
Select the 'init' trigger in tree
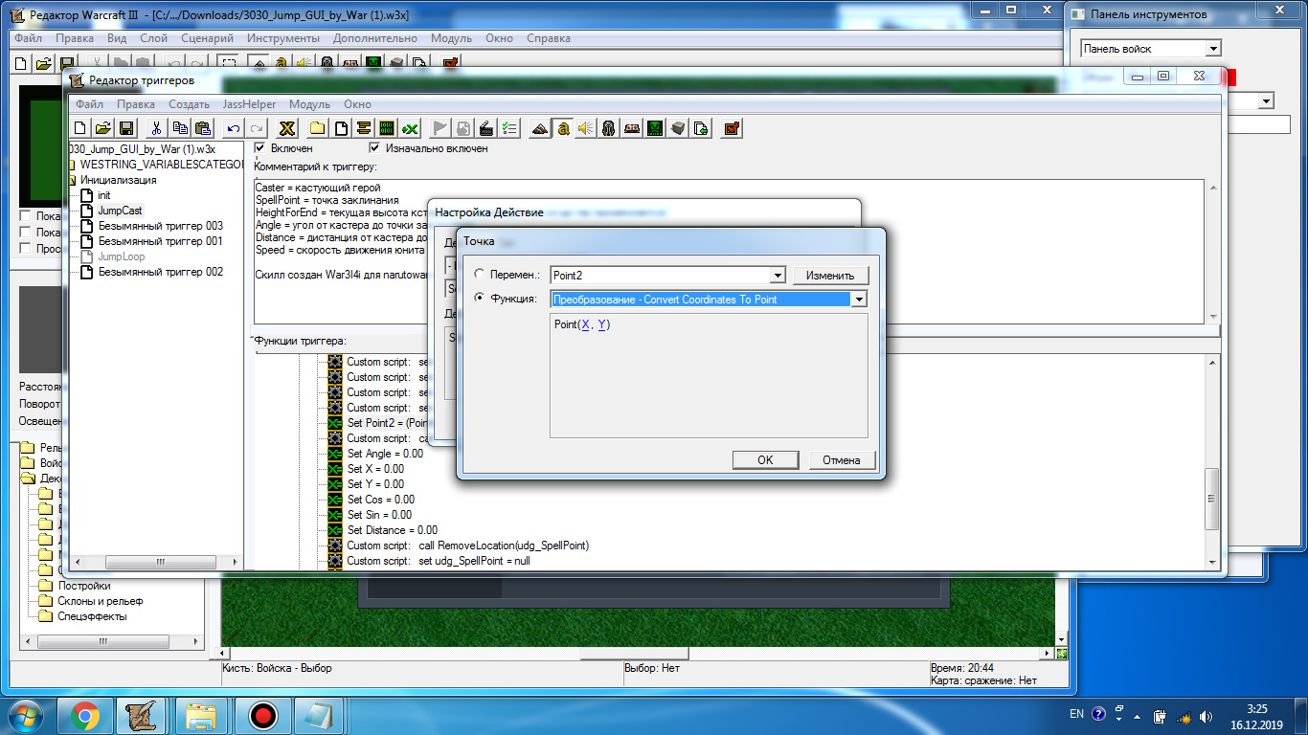pyautogui.click(x=104, y=195)
